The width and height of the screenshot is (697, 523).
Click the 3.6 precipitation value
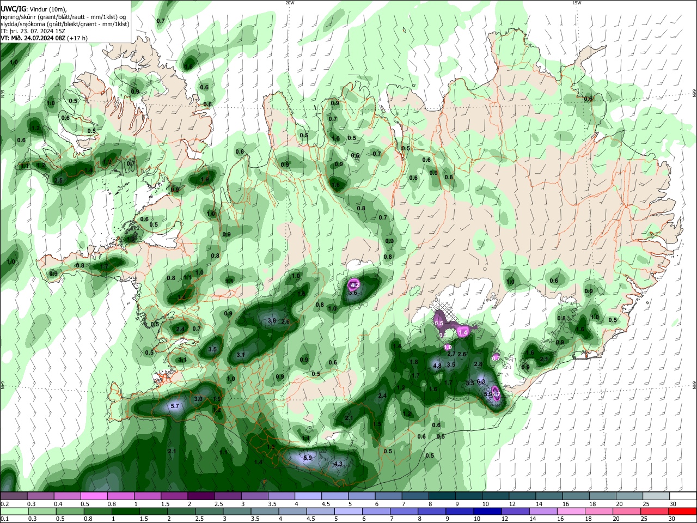pos(353,293)
